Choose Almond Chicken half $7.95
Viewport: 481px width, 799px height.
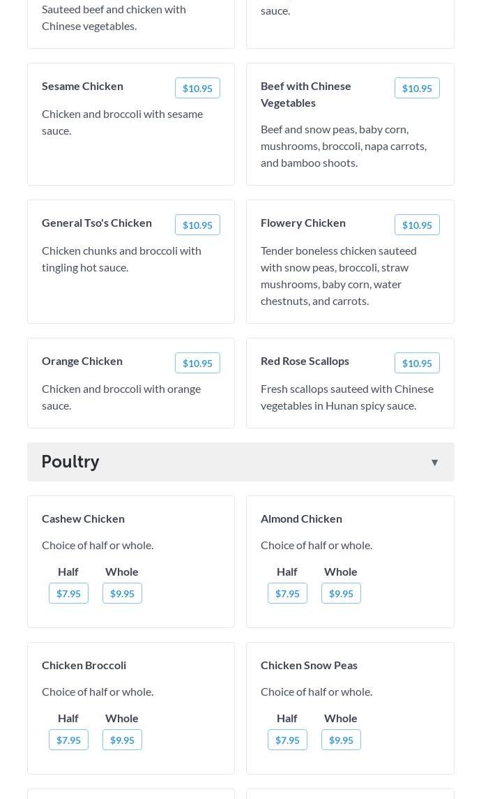287,593
